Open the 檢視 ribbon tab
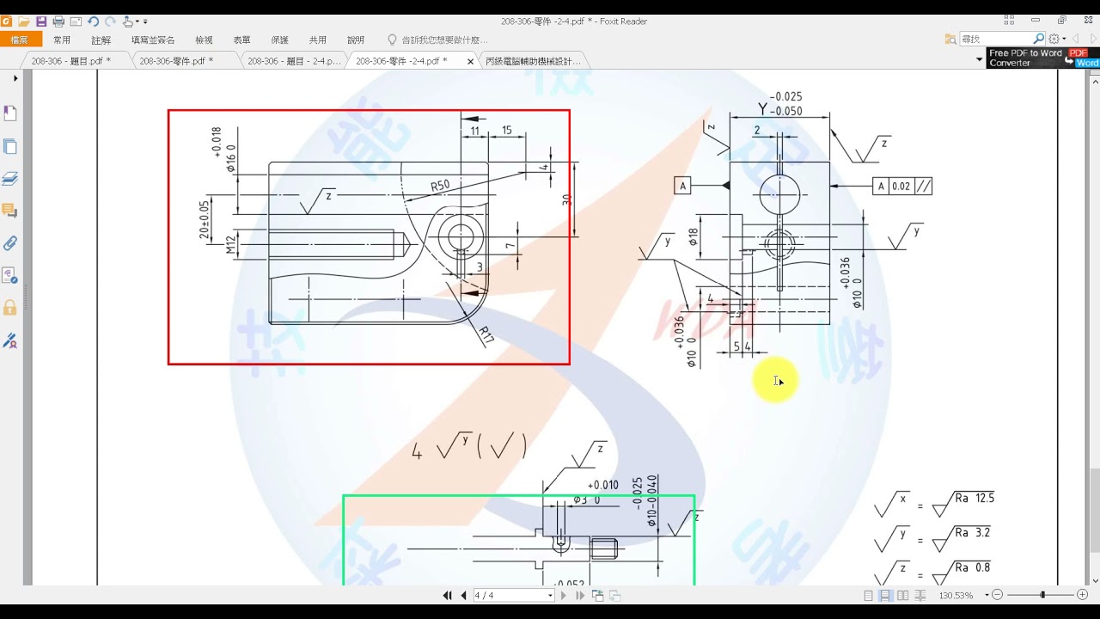The image size is (1100, 619). [204, 40]
